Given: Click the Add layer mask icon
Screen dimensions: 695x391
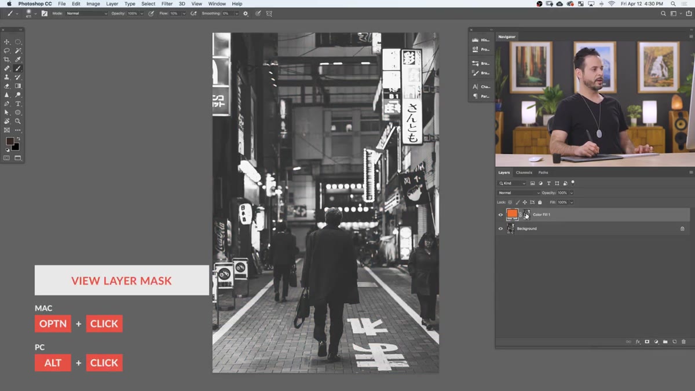Looking at the screenshot, I should (647, 342).
